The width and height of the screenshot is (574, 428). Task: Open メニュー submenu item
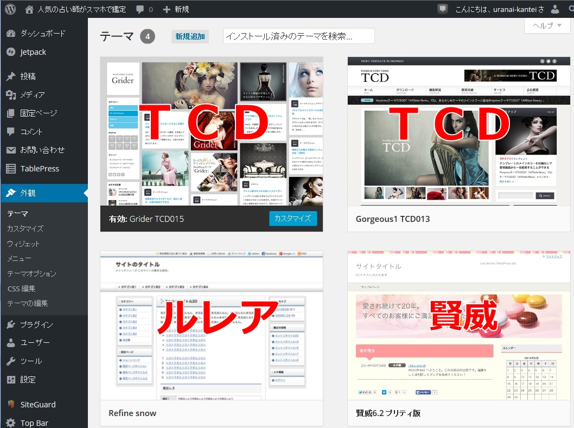(x=19, y=259)
